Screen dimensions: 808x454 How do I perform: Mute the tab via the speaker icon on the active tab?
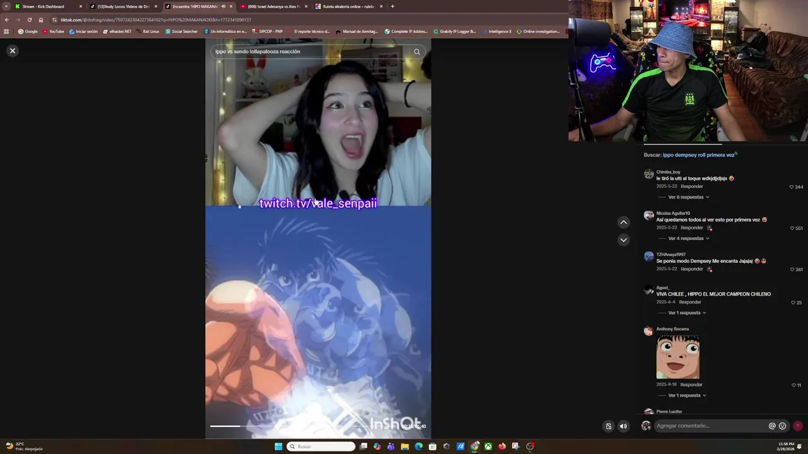pos(223,6)
